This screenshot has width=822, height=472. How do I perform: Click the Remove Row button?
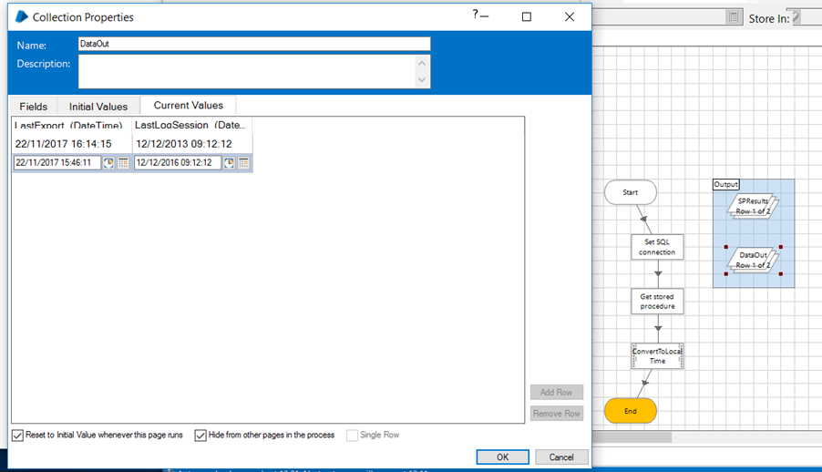[x=557, y=414]
